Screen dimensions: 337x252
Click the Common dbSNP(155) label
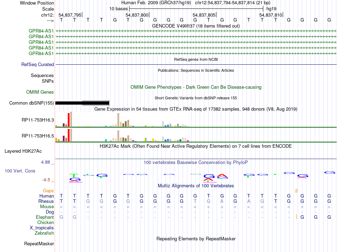tap(32, 103)
